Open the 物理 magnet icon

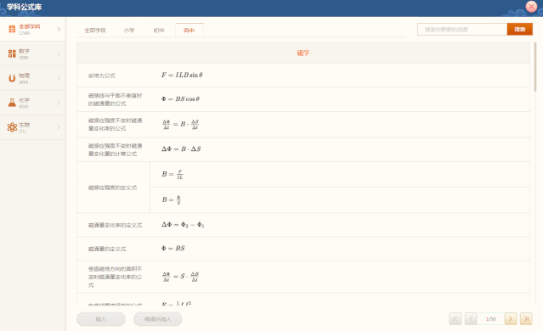[12, 78]
